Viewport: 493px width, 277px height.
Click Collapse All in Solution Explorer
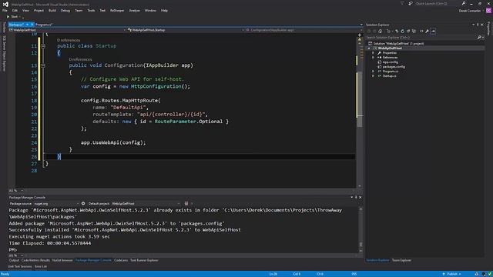pyautogui.click(x=408, y=31)
